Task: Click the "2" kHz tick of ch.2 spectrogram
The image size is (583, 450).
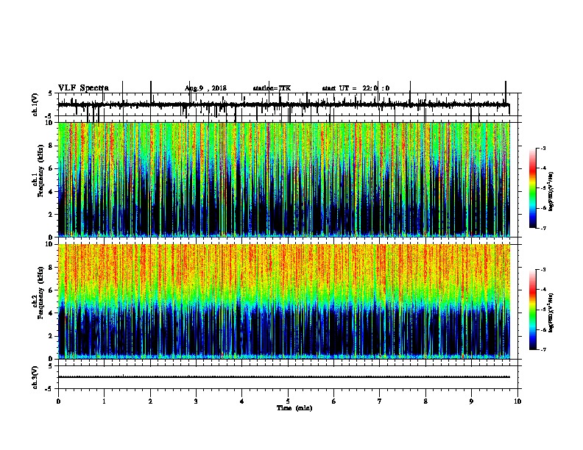Action: tap(51, 336)
